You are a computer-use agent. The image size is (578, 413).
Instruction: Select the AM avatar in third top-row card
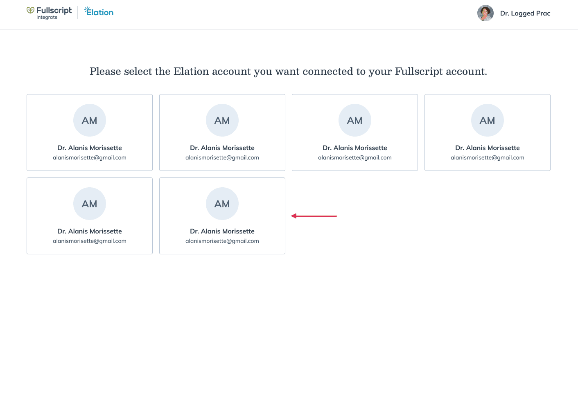pyautogui.click(x=355, y=120)
